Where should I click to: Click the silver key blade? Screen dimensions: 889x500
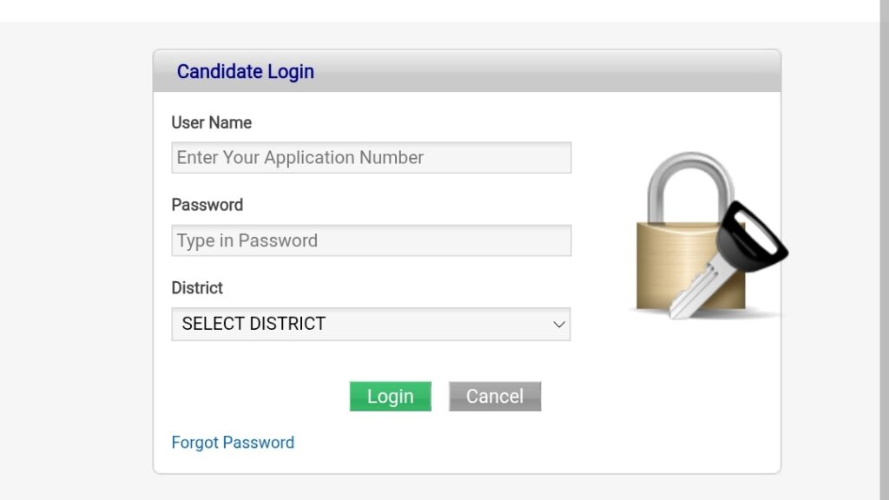(699, 286)
